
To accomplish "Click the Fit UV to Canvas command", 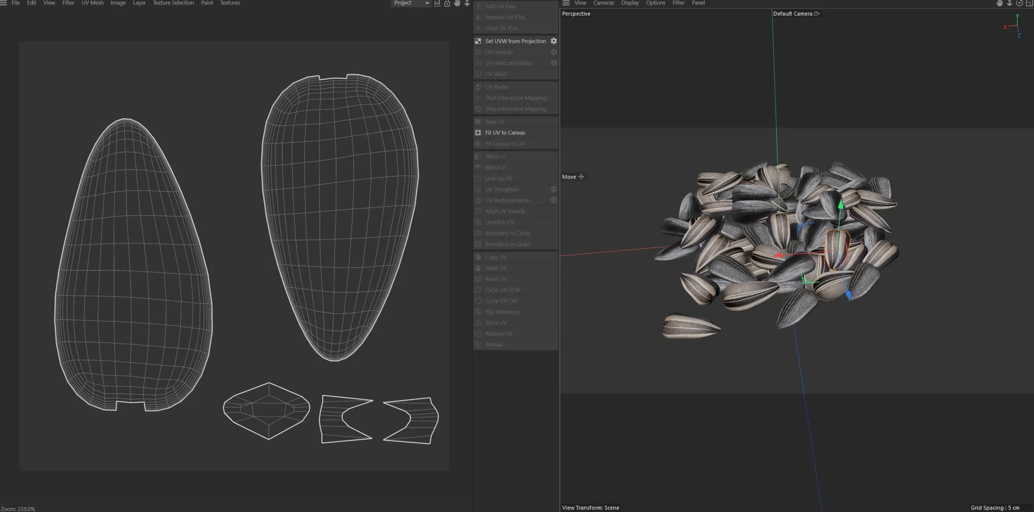I will (x=505, y=132).
